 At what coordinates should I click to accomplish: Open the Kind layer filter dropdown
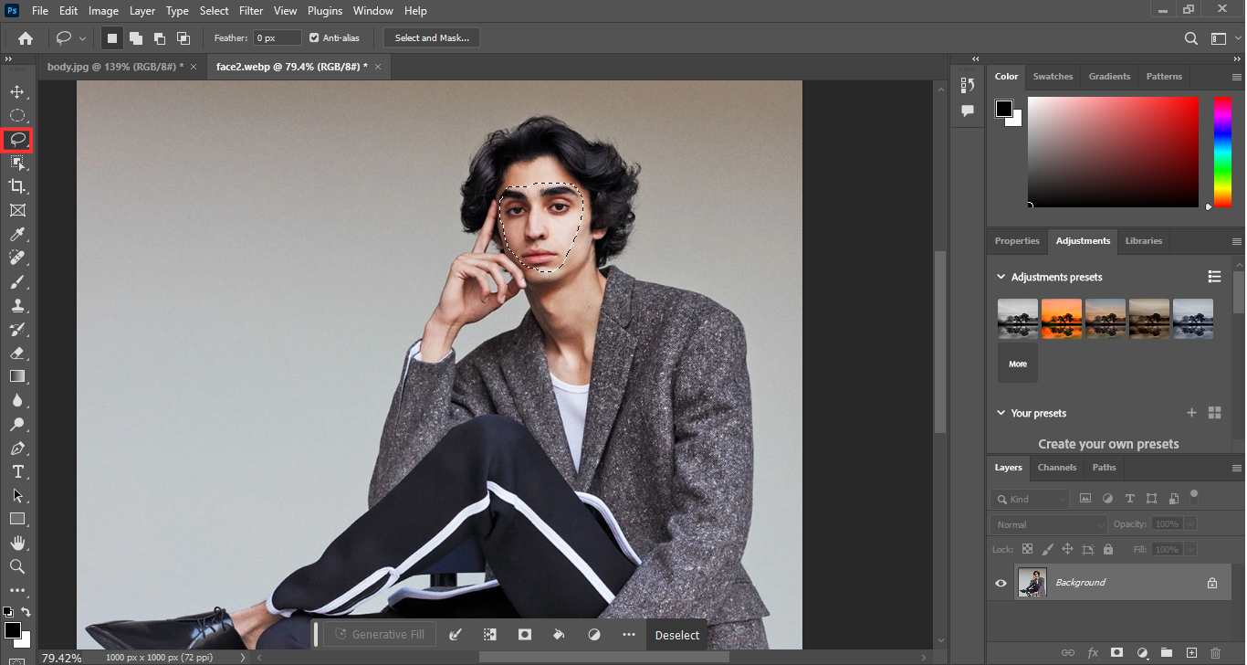1030,499
